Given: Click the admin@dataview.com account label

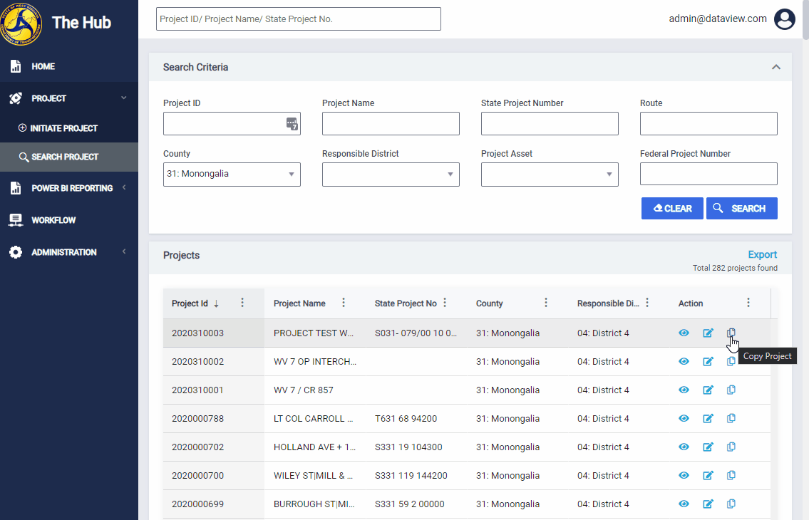Looking at the screenshot, I should point(718,19).
